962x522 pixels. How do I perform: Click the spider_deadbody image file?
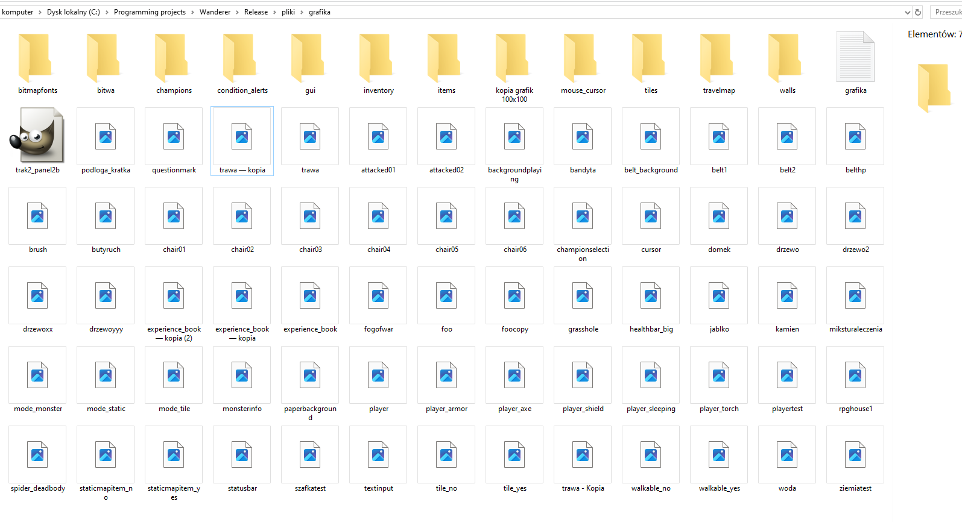click(37, 456)
